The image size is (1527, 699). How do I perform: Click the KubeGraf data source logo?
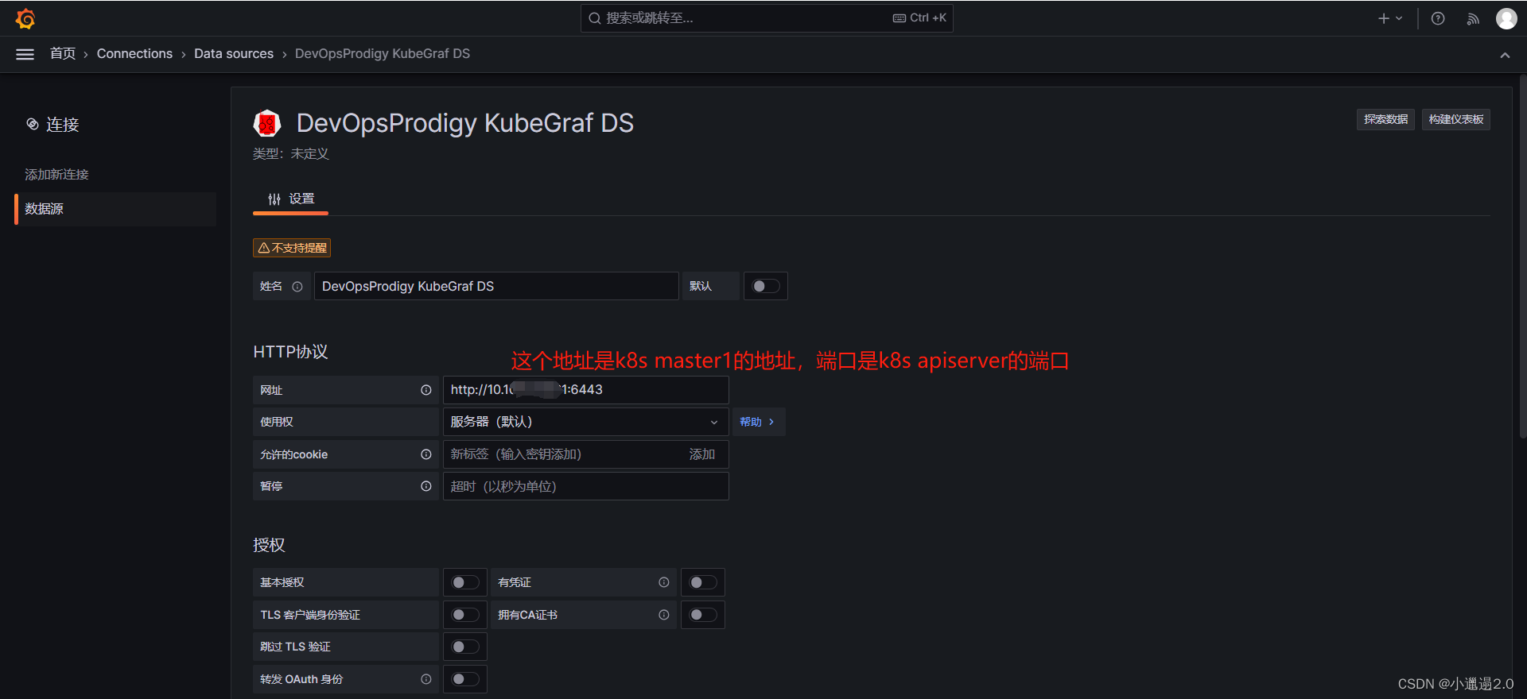[267, 123]
